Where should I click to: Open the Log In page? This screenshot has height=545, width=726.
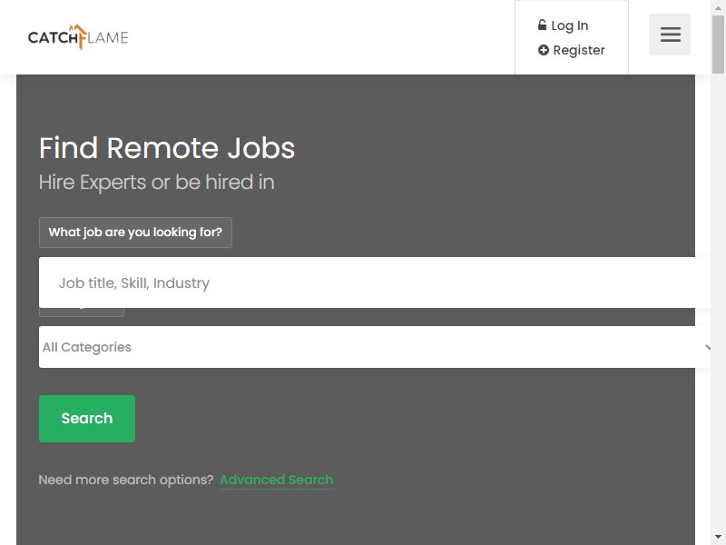pyautogui.click(x=570, y=25)
